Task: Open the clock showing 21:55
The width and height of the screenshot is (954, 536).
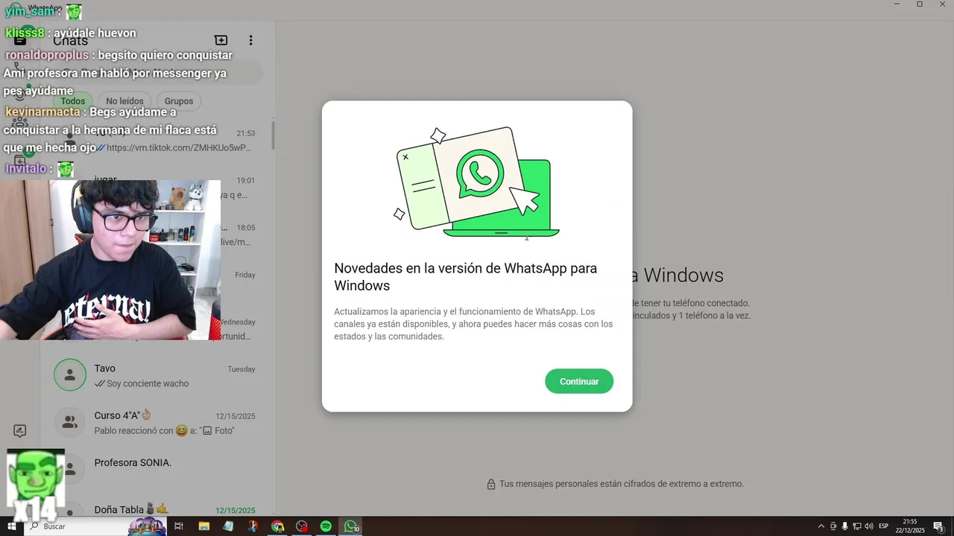Action: tap(910, 526)
